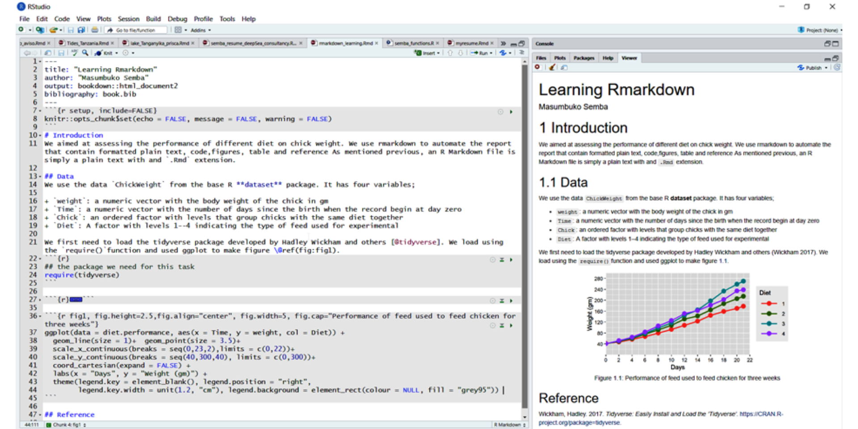Open document settings gear dropdown
858x429 pixels.
pyautogui.click(x=127, y=53)
